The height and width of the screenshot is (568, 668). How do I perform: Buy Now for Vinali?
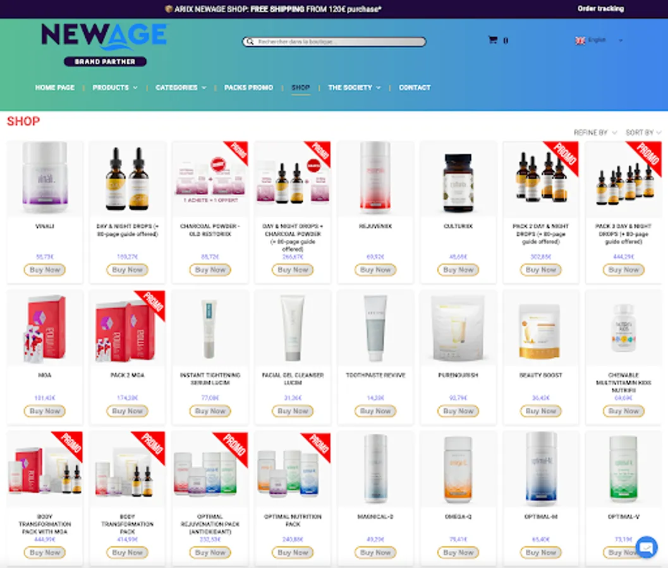tap(45, 269)
